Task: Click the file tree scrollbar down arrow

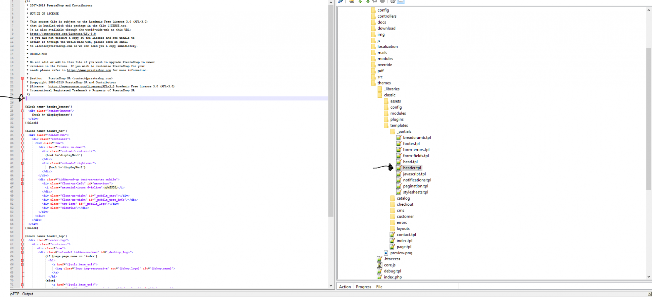Action: 649,277
